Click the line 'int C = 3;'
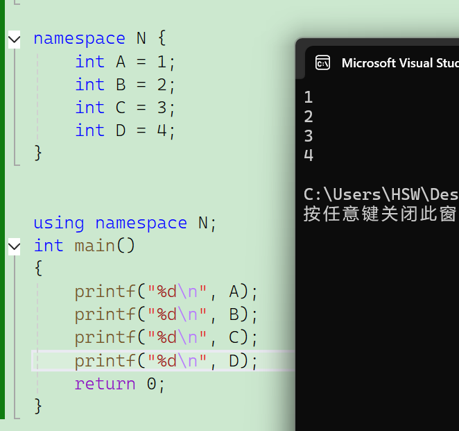 click(125, 108)
